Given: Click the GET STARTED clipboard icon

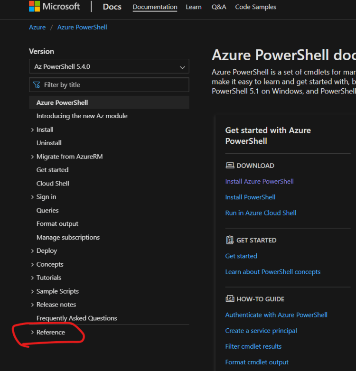Looking at the screenshot, I should pos(230,240).
